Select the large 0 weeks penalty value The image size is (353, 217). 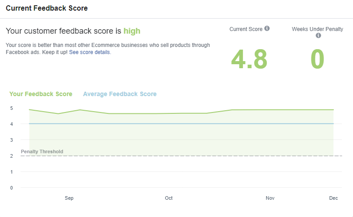[318, 59]
